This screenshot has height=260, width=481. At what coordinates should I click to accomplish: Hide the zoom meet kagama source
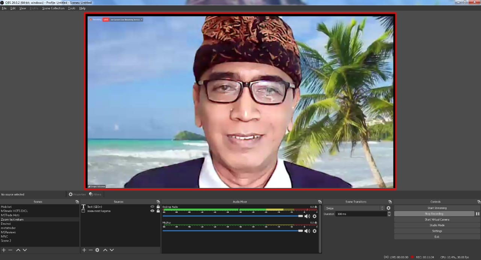pyautogui.click(x=152, y=211)
